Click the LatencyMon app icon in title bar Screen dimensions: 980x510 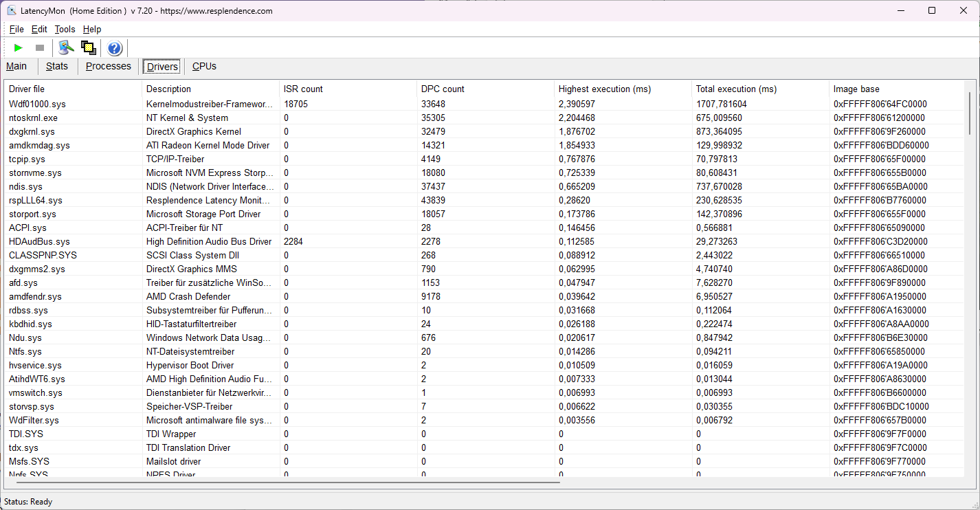(x=12, y=11)
